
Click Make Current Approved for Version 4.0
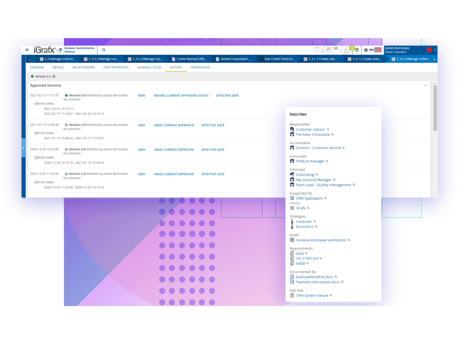174,125
